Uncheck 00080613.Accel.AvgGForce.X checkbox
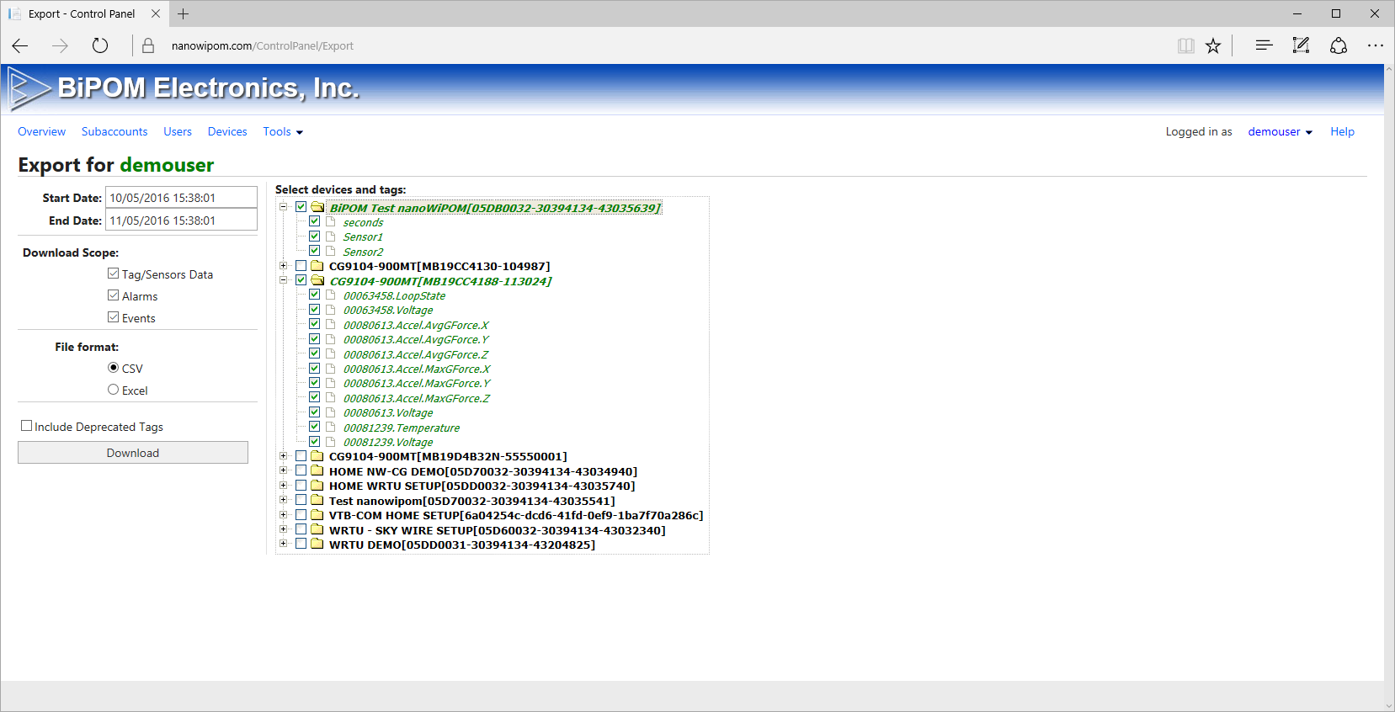Viewport: 1395px width, 712px height. click(314, 324)
